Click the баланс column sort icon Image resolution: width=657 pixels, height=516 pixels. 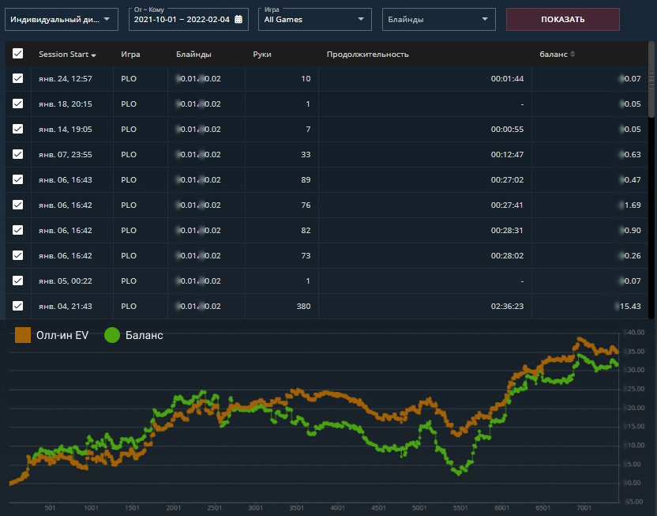[x=573, y=55]
